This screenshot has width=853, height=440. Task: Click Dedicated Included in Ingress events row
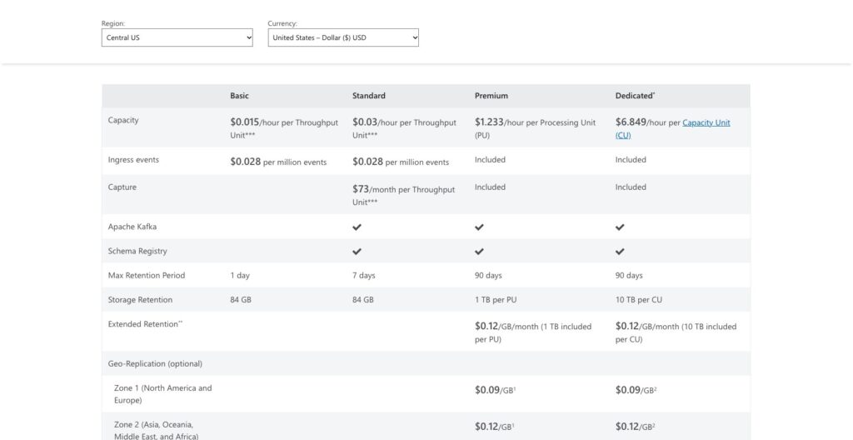tap(631, 160)
